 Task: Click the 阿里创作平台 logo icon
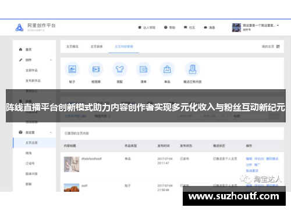19,27
